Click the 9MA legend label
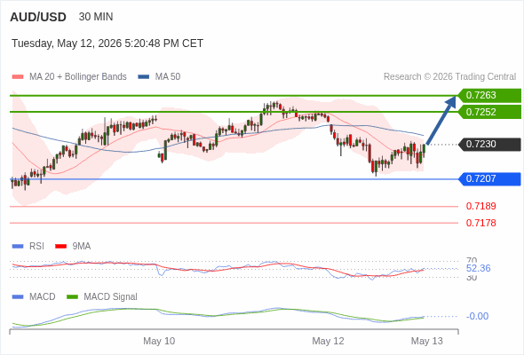This screenshot has width=524, height=355. (82, 247)
